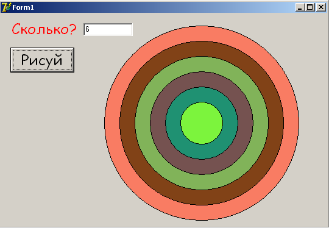The image size is (329, 228).
Task: Minimize the Form1 window
Action: click(x=300, y=7)
